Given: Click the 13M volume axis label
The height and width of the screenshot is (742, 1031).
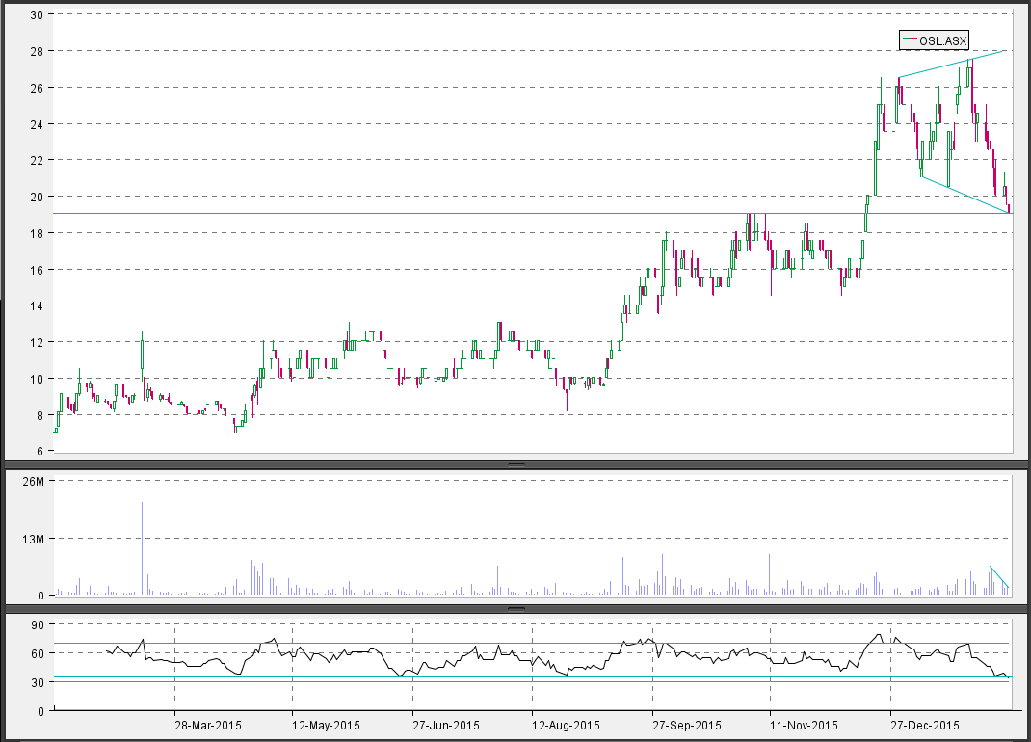Looking at the screenshot, I should pos(33,540).
